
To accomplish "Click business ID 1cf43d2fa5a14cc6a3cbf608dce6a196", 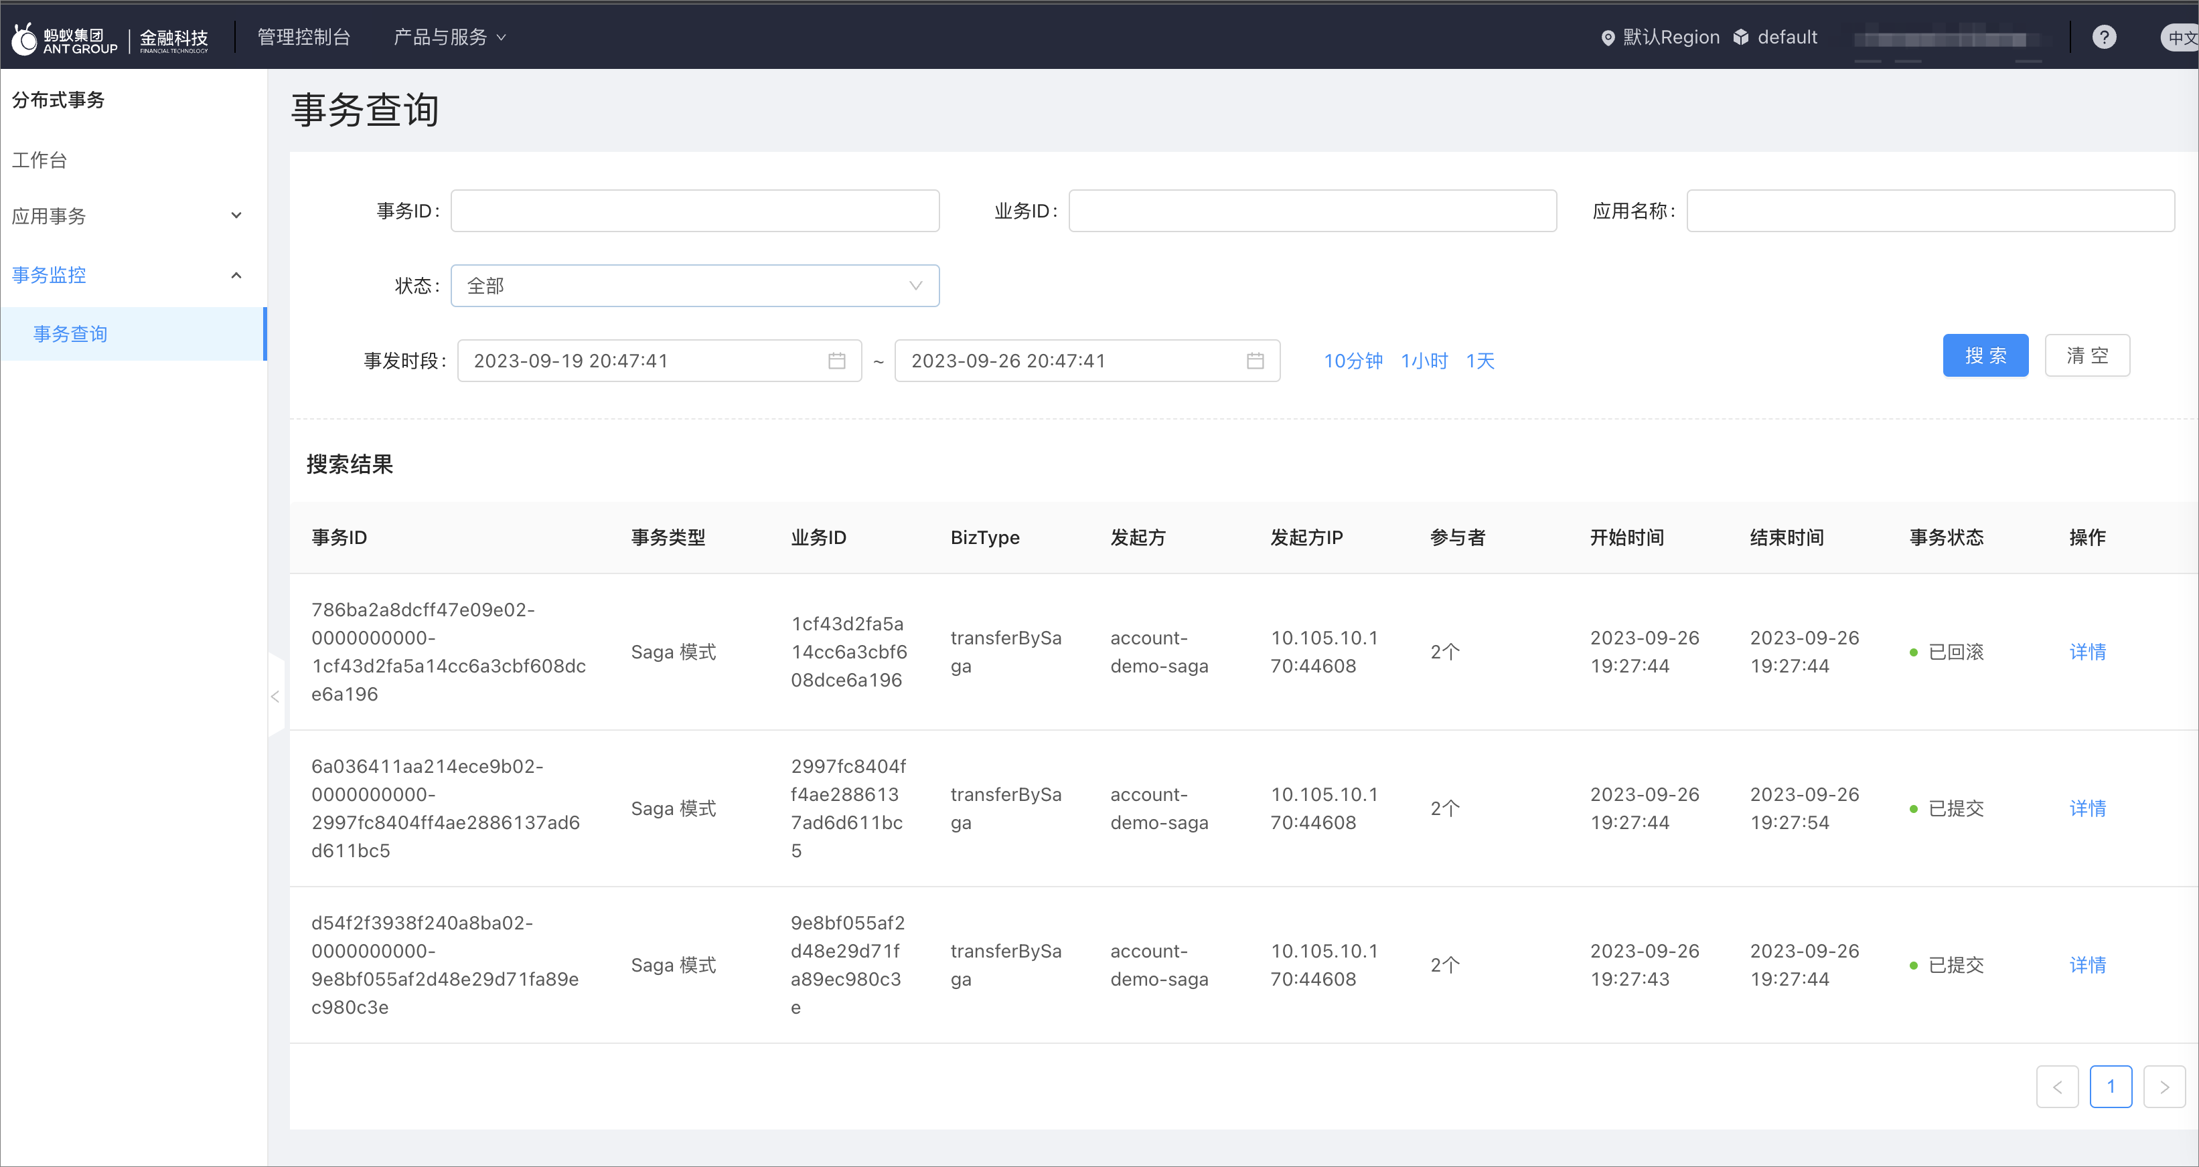I will 848,652.
